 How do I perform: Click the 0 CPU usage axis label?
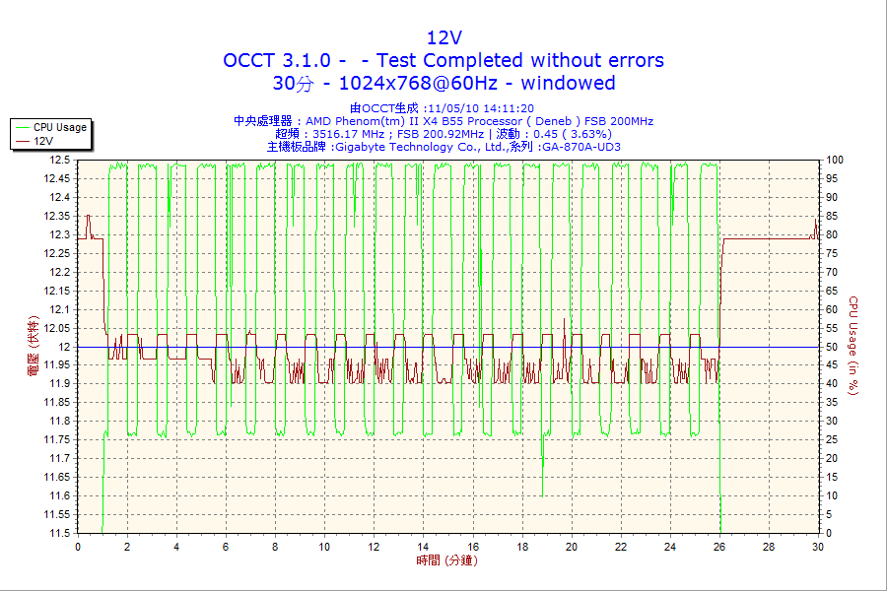click(x=829, y=533)
